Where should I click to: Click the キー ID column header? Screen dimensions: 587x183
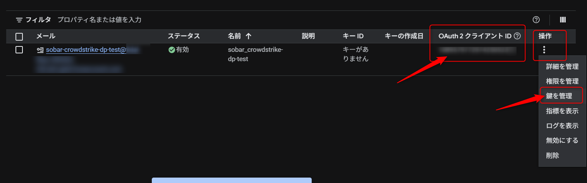(x=353, y=36)
